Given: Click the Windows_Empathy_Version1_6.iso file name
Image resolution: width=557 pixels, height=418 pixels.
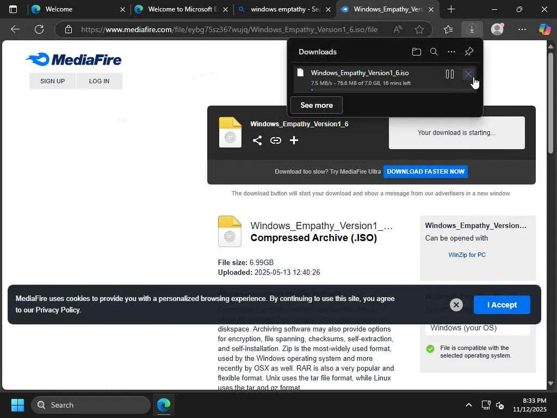Looking at the screenshot, I should click(360, 73).
